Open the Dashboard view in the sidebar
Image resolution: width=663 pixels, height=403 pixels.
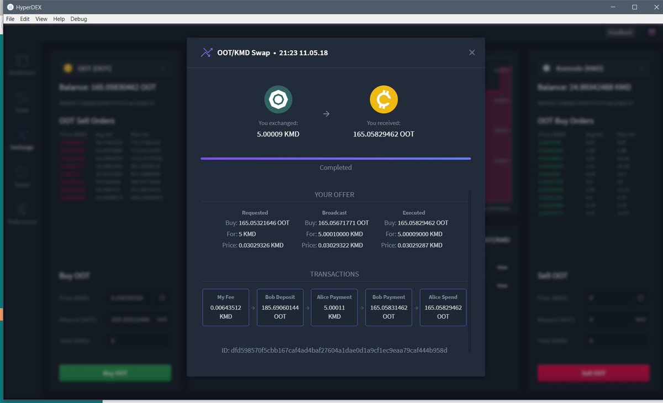click(x=22, y=65)
